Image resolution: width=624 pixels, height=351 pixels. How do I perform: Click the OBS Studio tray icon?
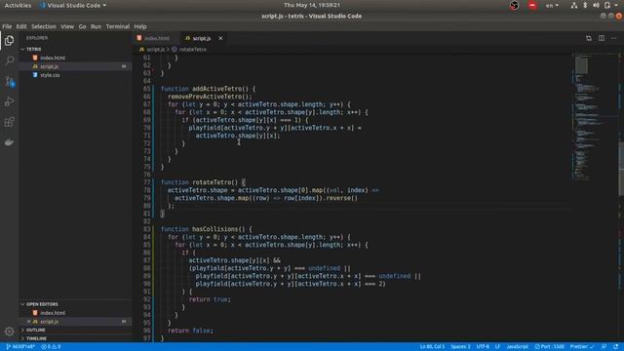(514, 5)
